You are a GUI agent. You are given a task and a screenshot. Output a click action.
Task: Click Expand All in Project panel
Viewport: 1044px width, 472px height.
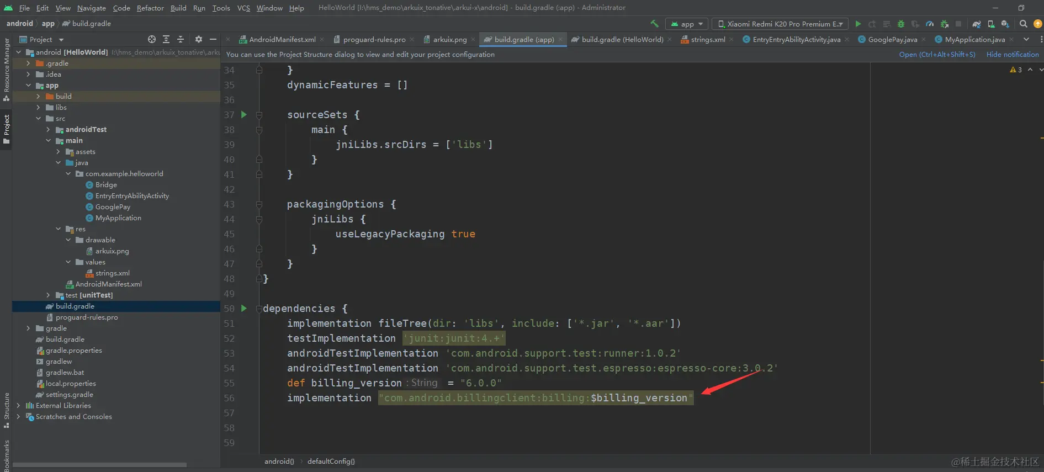[166, 39]
